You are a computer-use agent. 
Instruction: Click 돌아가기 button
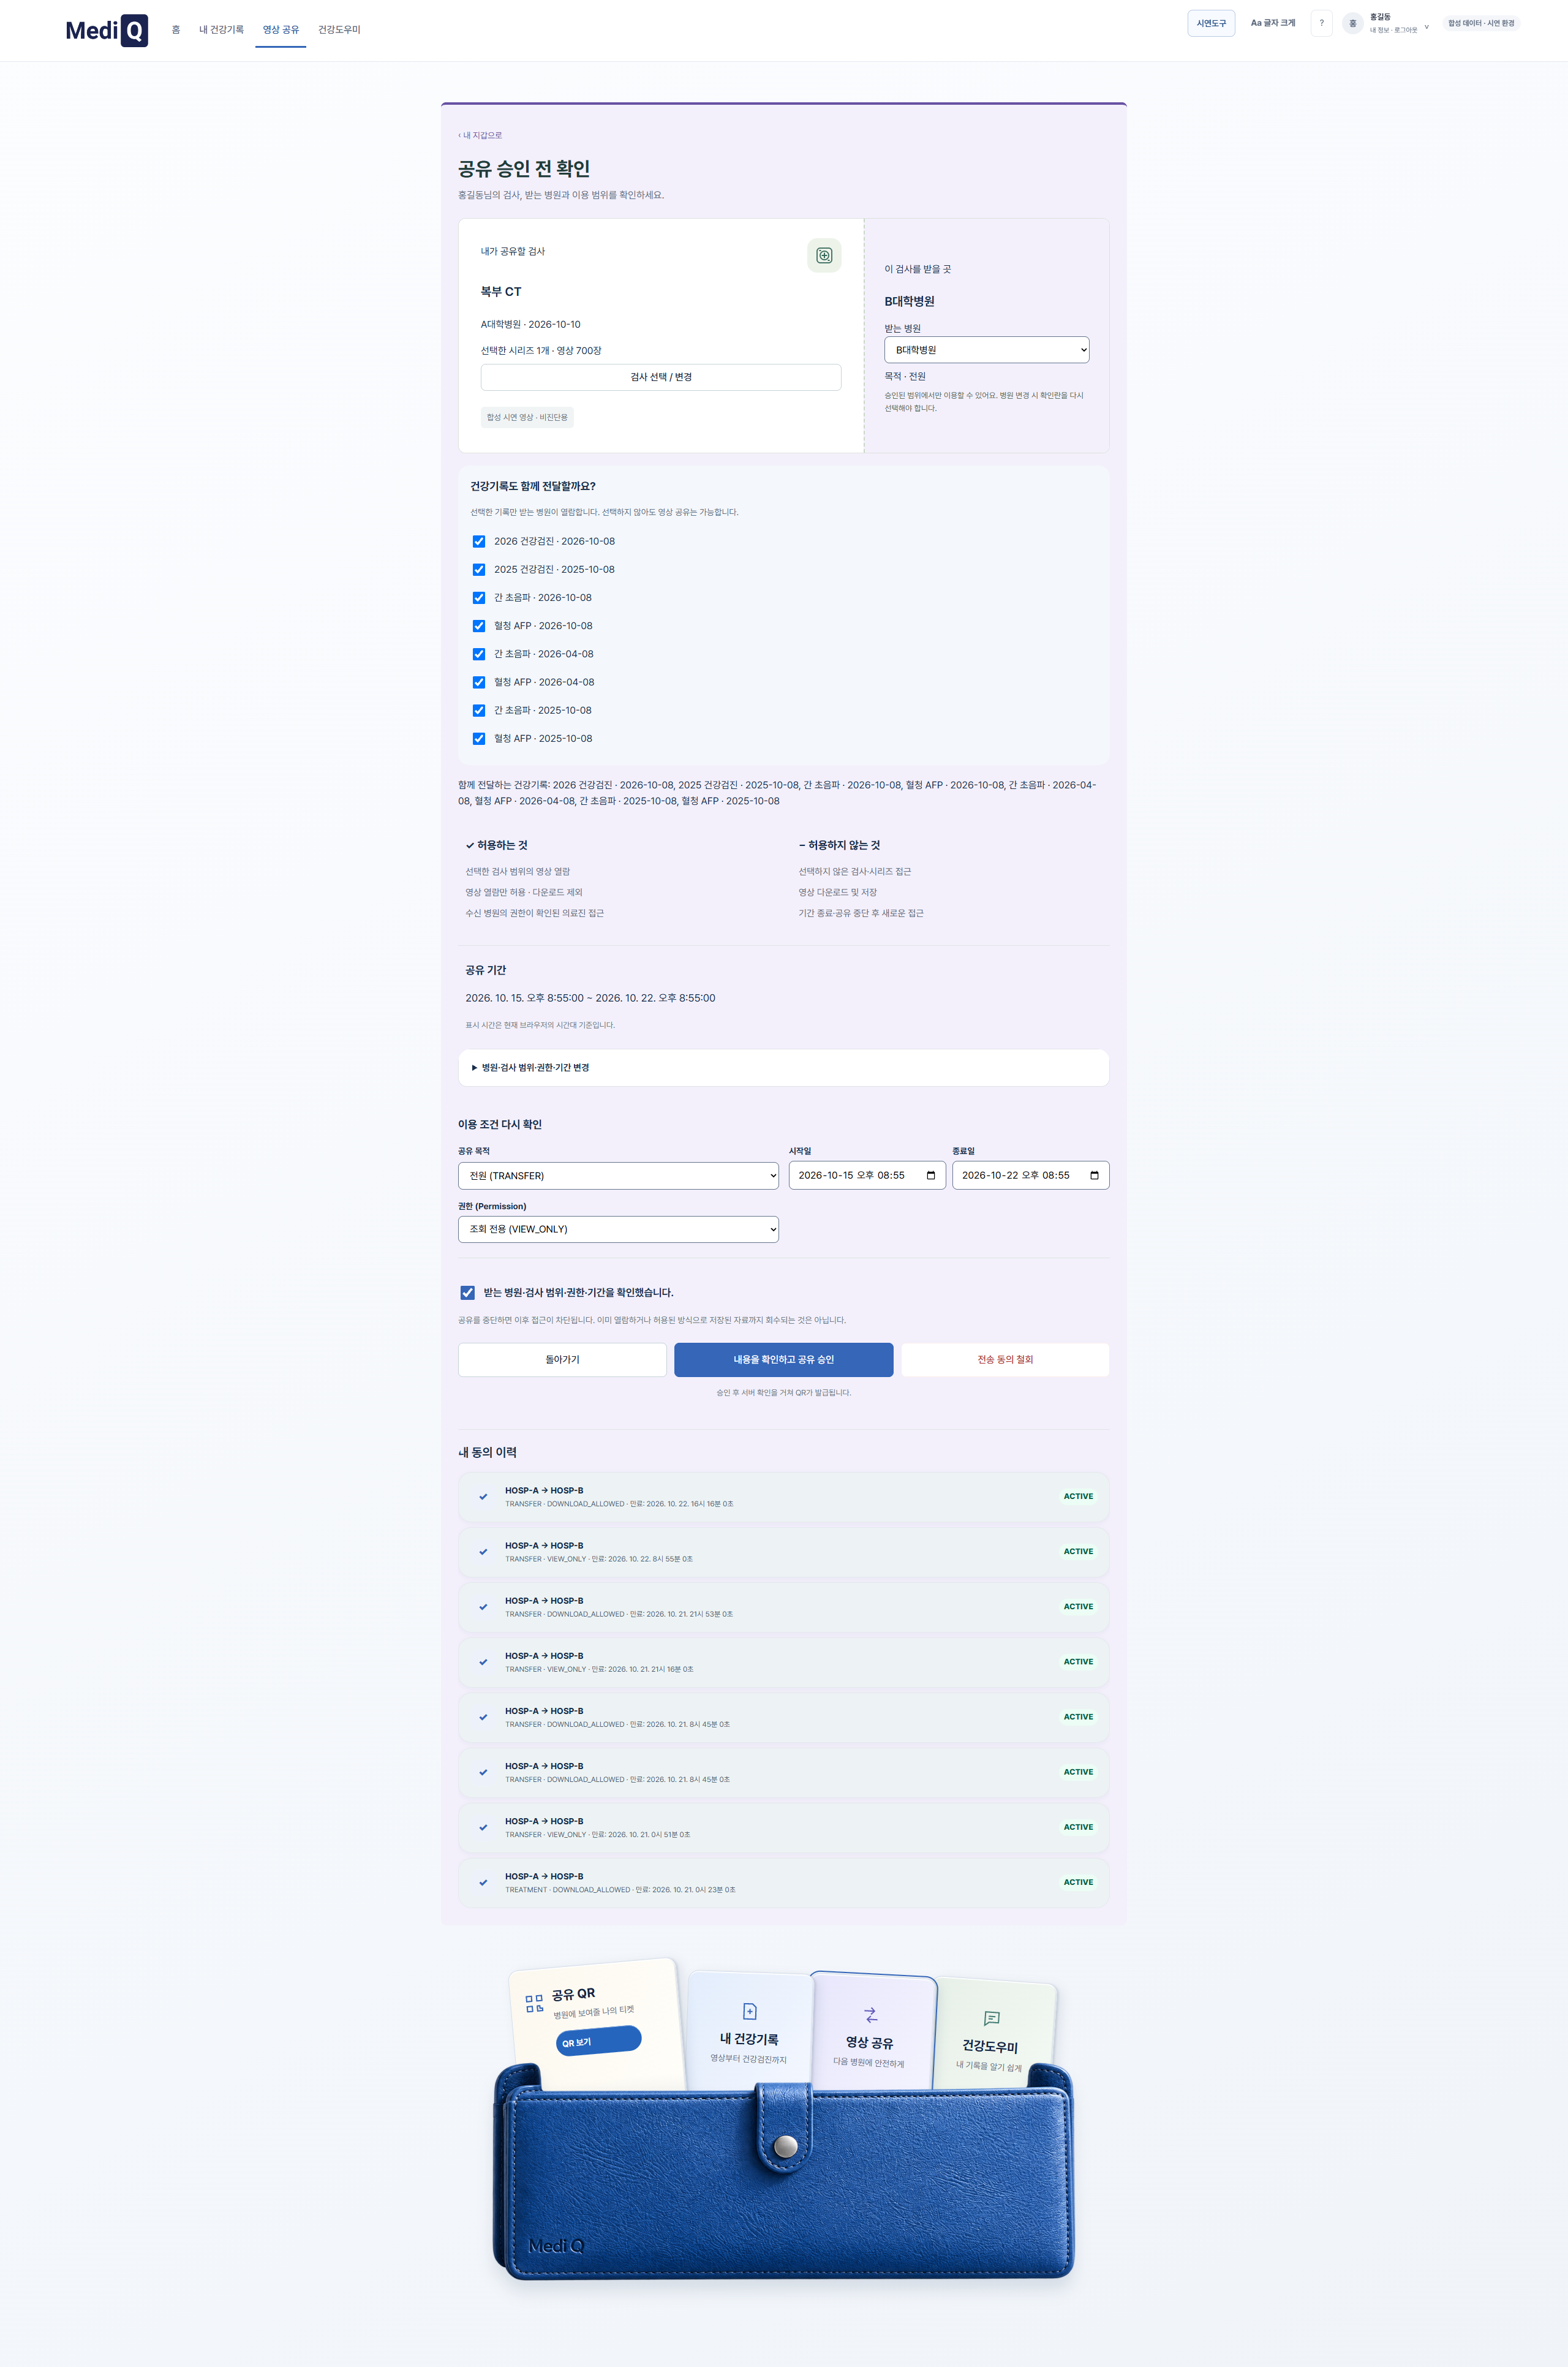[x=562, y=1359]
